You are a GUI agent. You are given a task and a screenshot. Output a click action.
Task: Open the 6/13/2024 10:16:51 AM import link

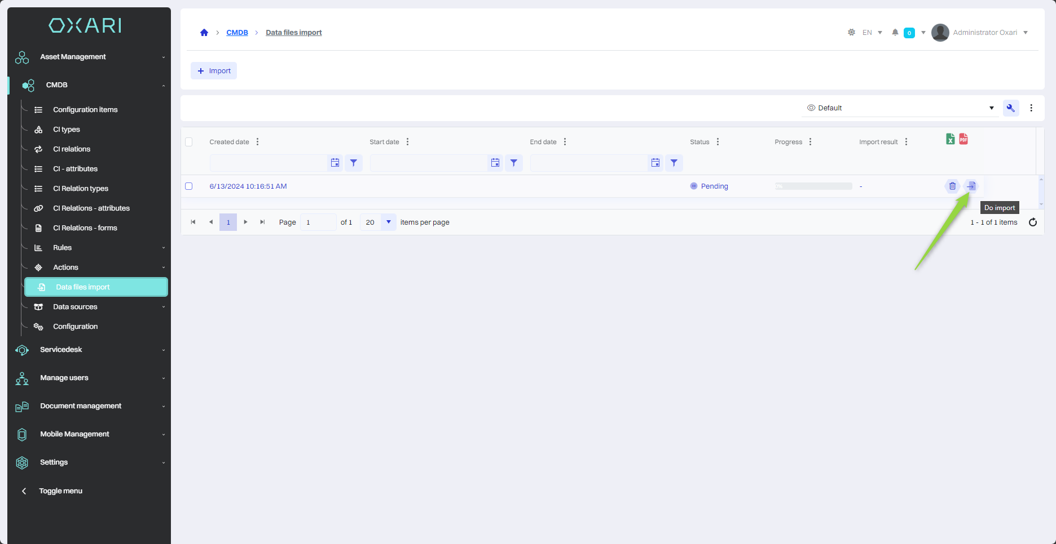[x=248, y=186]
